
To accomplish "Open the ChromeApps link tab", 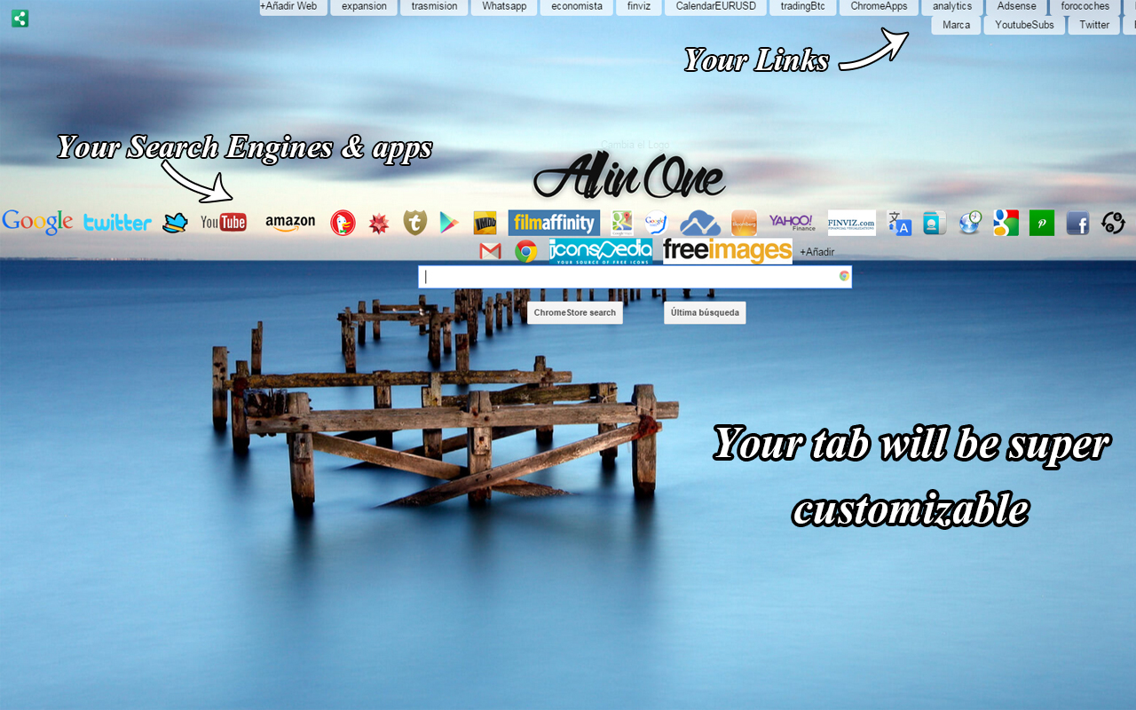I will (879, 6).
